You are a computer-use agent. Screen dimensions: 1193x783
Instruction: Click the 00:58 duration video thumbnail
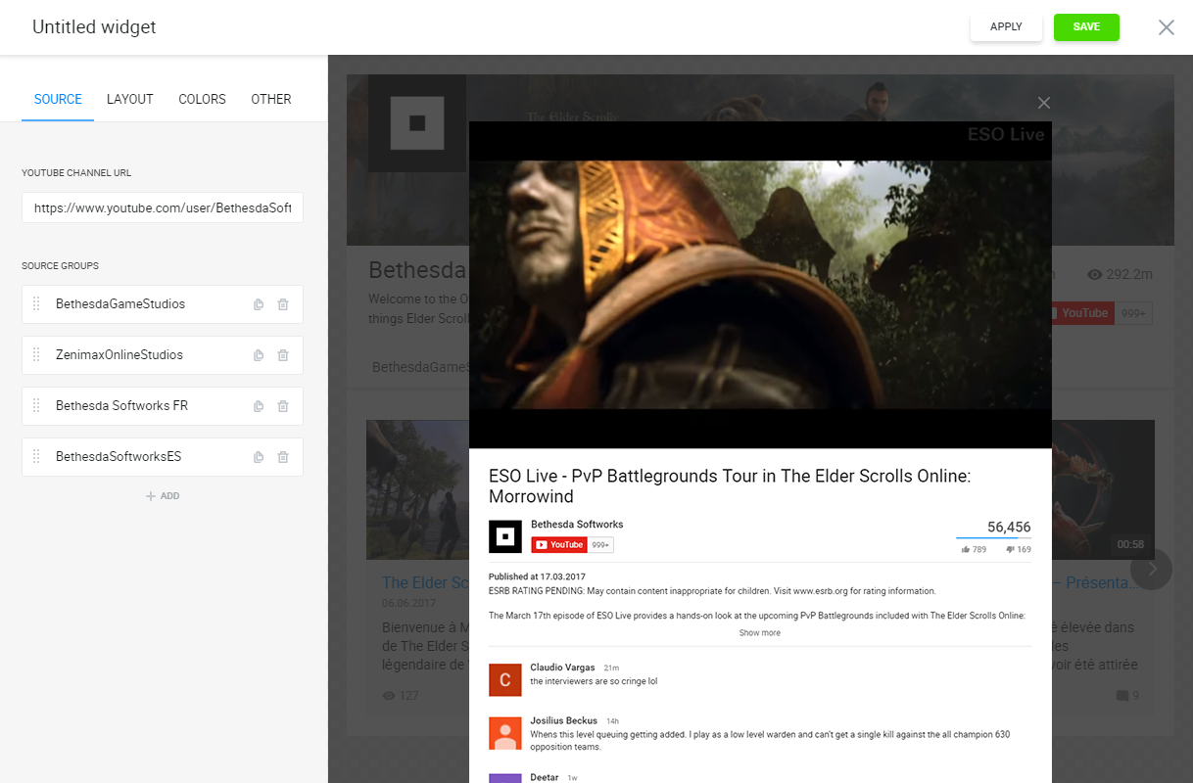coord(1103,489)
